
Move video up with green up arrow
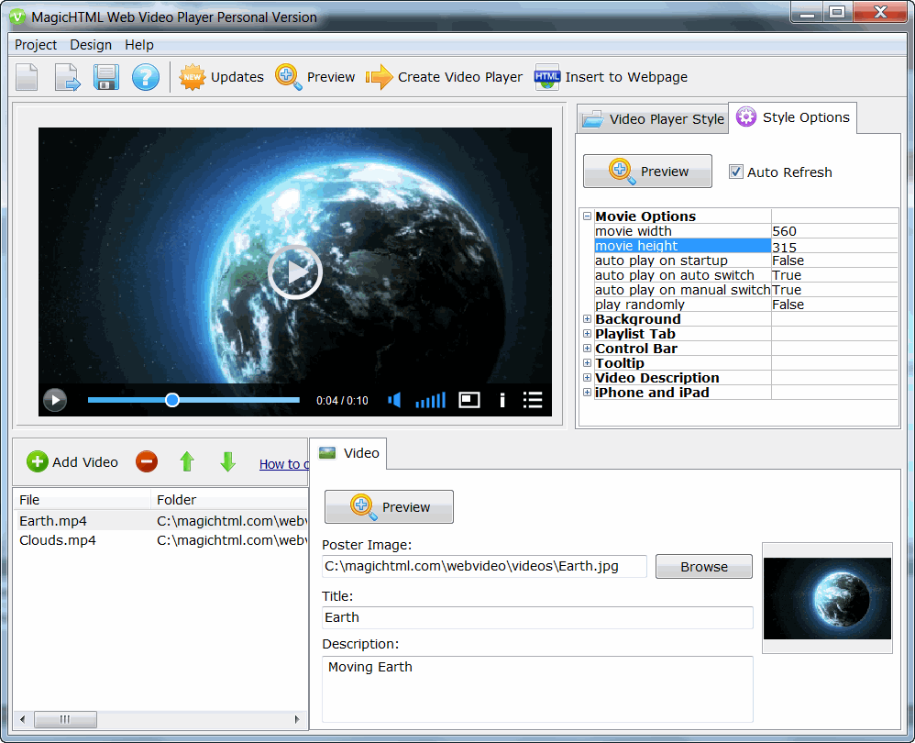pos(187,461)
